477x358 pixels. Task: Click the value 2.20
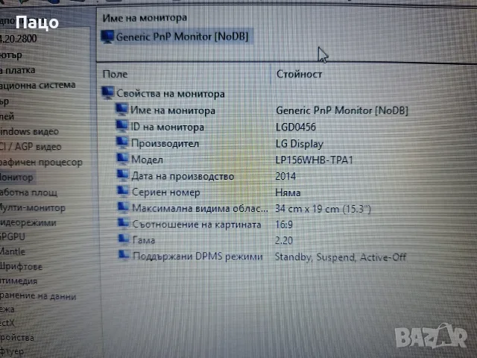pyautogui.click(x=284, y=240)
